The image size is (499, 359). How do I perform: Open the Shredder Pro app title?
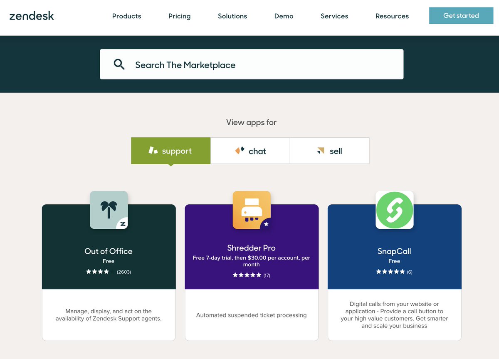[252, 248]
